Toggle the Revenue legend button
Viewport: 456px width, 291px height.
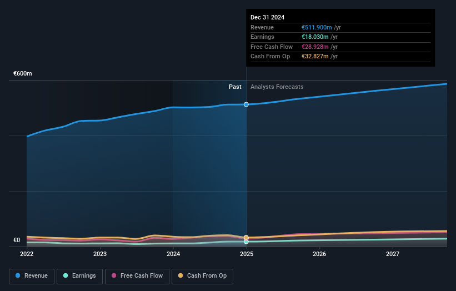(32, 276)
